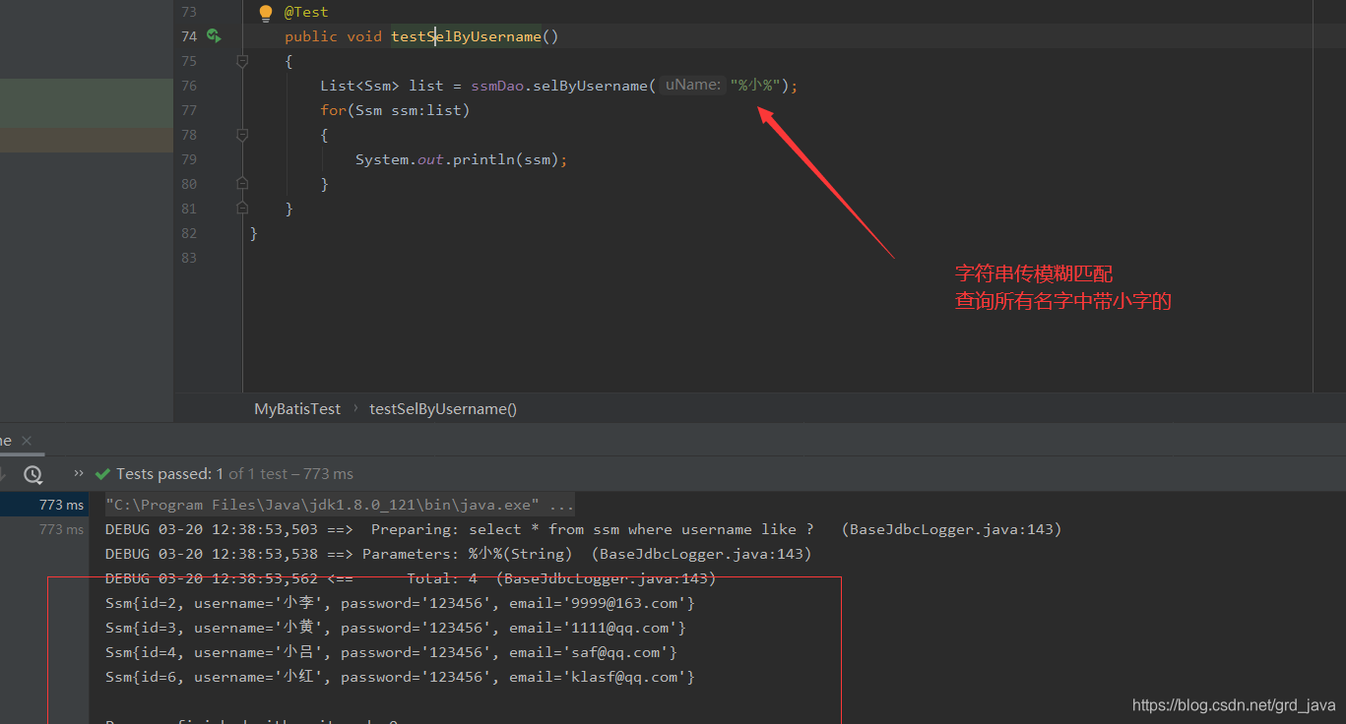Select the highlighted 773 ms test row
Screen dimensions: 1346x724
44,505
